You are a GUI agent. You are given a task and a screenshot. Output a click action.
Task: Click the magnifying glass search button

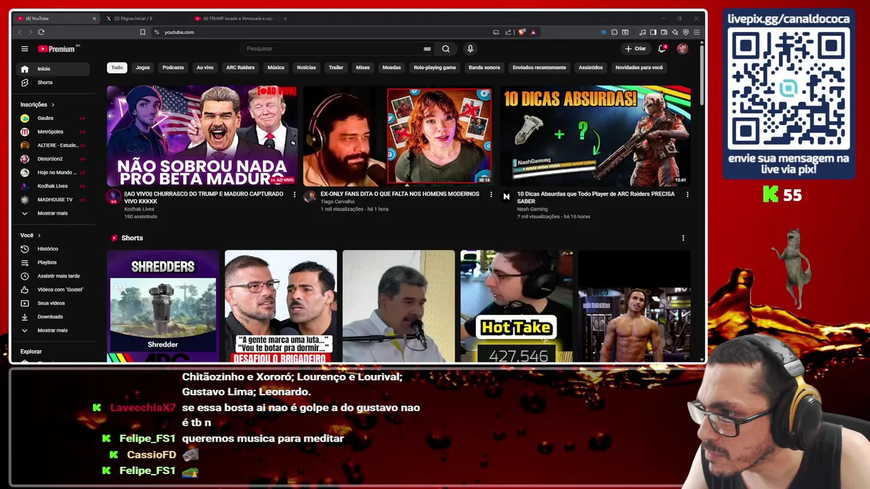[446, 49]
